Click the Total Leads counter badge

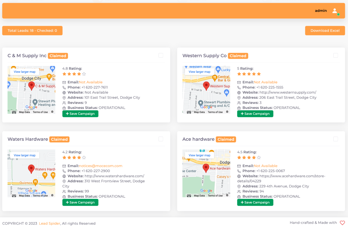32,31
